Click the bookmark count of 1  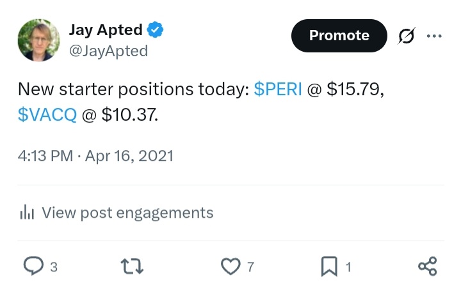tap(348, 267)
